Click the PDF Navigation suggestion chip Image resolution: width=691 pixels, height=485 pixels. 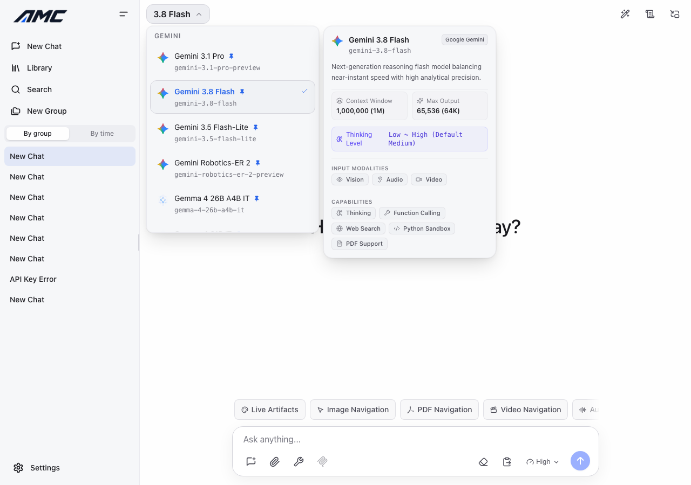[439, 410]
